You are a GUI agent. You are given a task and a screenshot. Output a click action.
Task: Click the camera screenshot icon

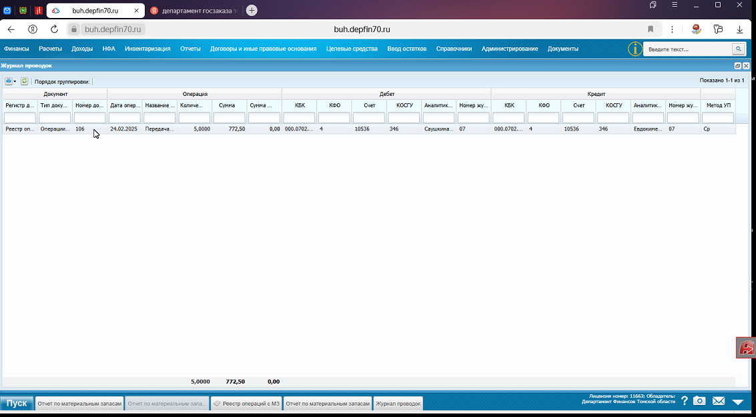699,400
